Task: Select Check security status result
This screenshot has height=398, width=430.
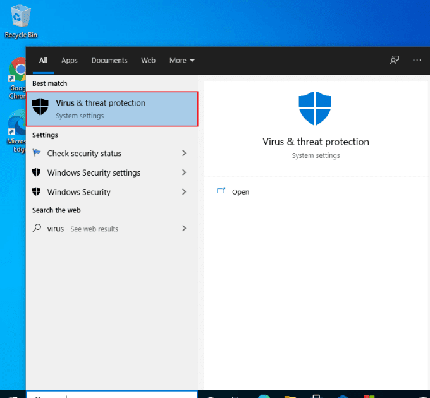Action: coord(112,153)
